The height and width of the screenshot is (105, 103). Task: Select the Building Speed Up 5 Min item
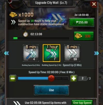[31, 53]
